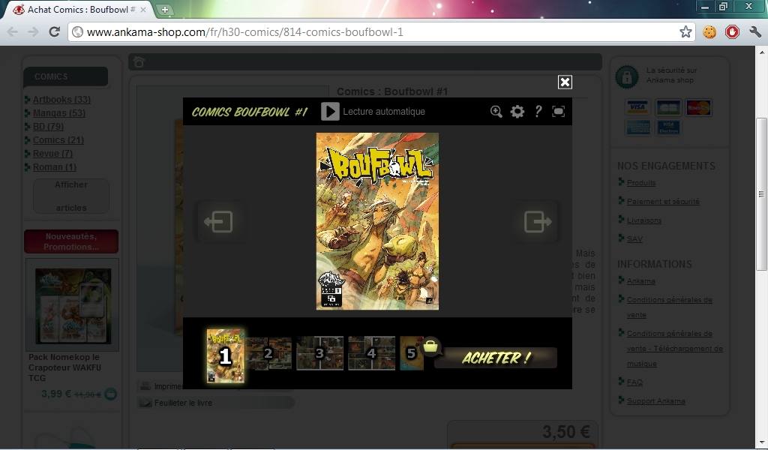The width and height of the screenshot is (768, 450).
Task: Bookmark this page with the star icon
Action: pos(685,31)
